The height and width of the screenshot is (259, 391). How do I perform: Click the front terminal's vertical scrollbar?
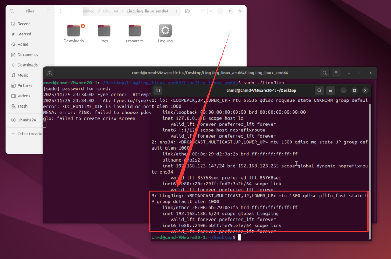pos(370,172)
